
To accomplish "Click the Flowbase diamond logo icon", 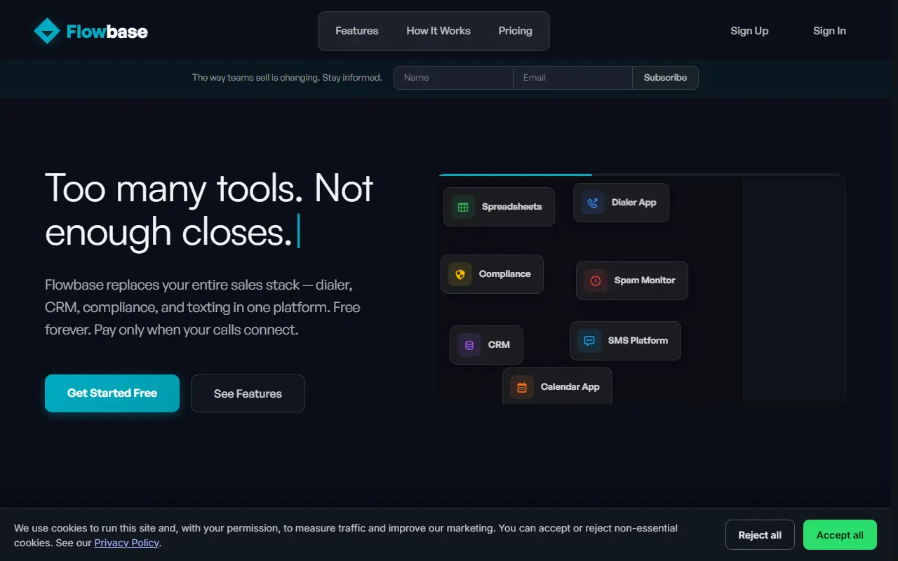I will click(x=47, y=31).
